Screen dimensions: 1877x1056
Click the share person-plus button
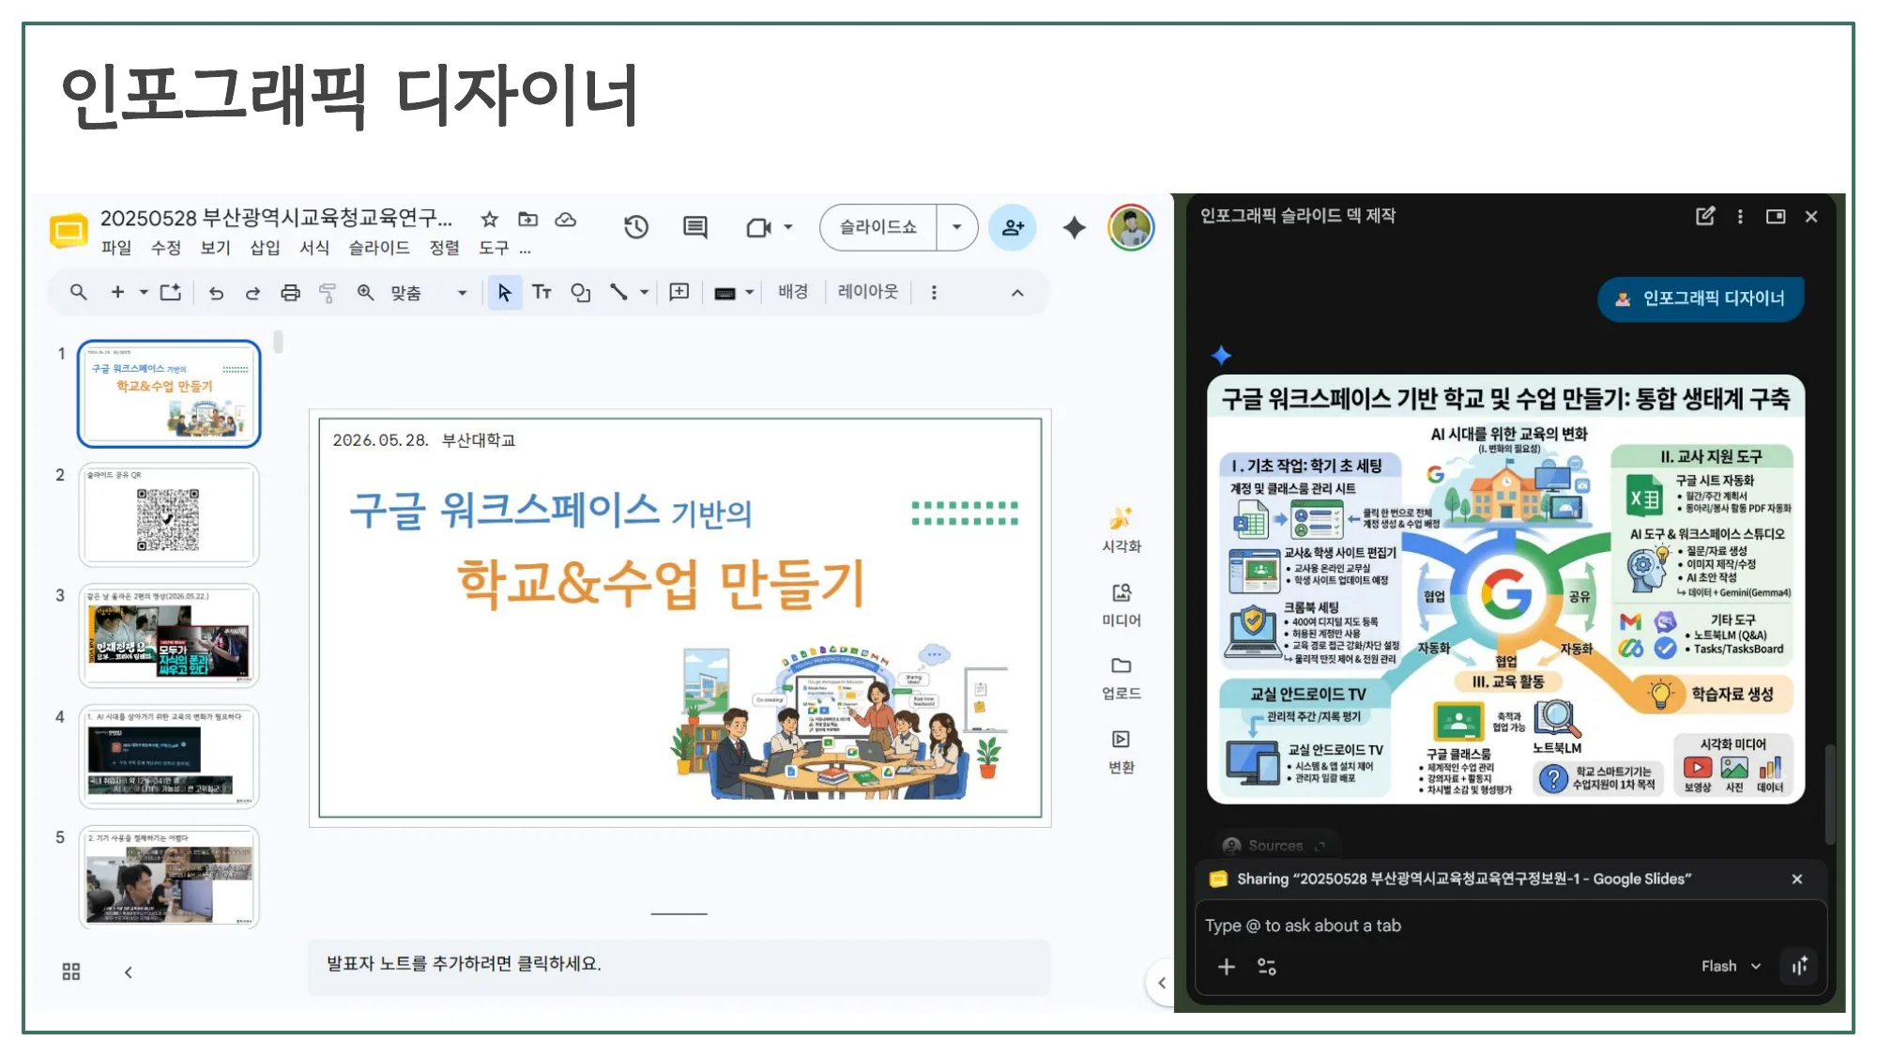(x=1013, y=227)
